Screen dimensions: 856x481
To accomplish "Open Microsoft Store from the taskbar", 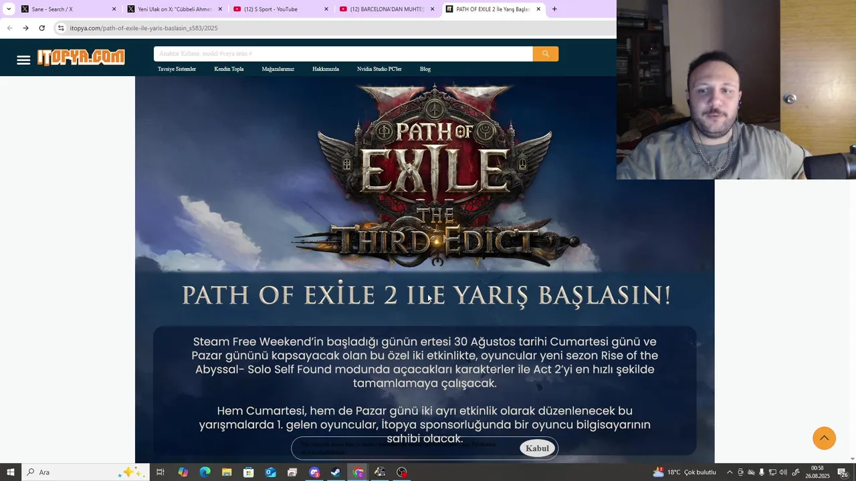I will [x=249, y=472].
